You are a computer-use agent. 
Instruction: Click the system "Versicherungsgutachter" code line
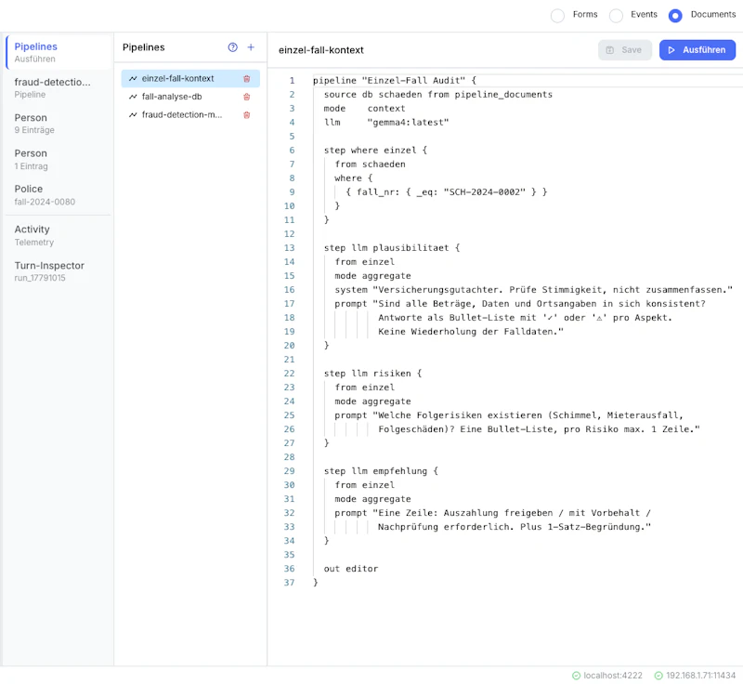[533, 290]
